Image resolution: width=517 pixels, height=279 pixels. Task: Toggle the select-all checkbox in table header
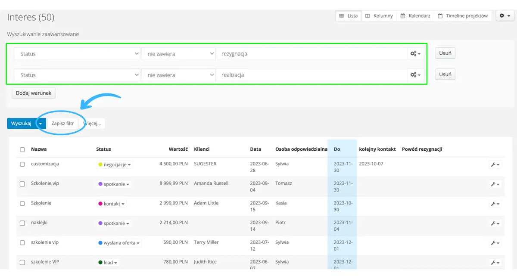[x=22, y=150]
